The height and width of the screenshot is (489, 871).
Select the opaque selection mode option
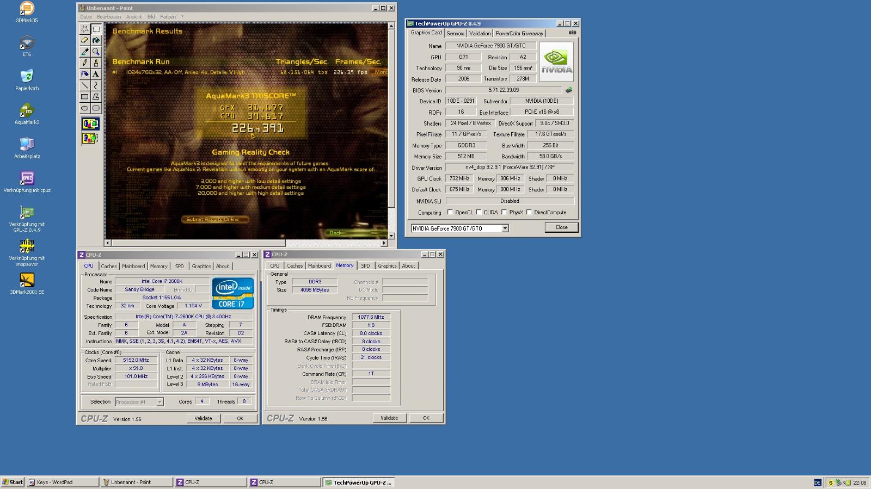(90, 124)
